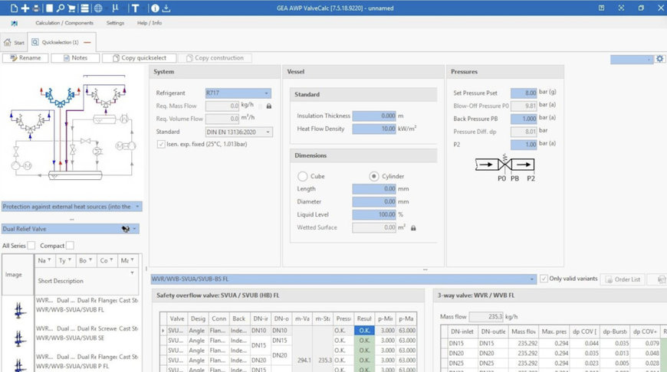Open the shopping cart icon
Viewport: 667px width, 372px height.
[71, 8]
